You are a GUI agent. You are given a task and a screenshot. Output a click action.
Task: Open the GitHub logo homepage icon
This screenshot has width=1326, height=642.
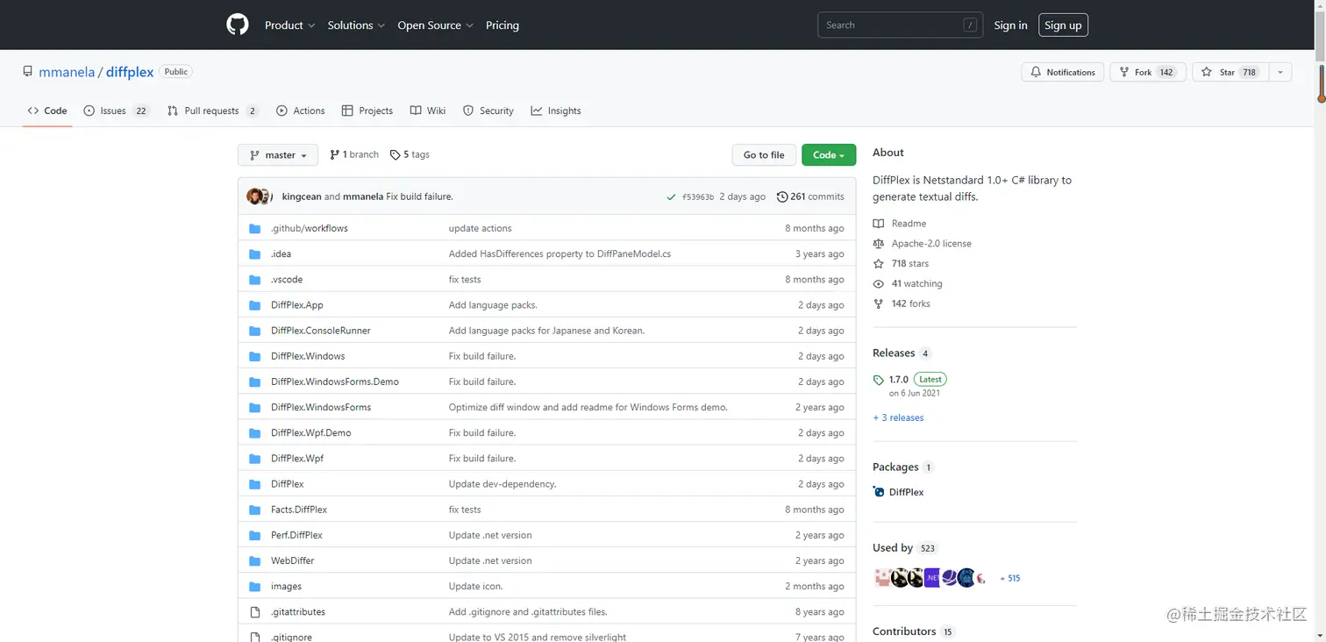point(238,25)
